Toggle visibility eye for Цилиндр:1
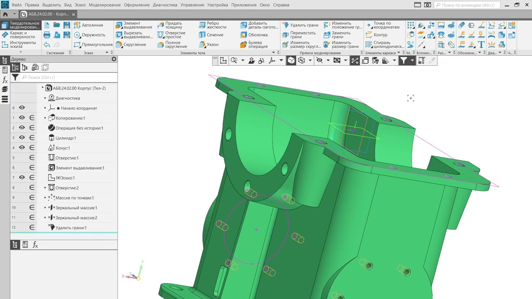The height and width of the screenshot is (299, 532). (x=22, y=138)
